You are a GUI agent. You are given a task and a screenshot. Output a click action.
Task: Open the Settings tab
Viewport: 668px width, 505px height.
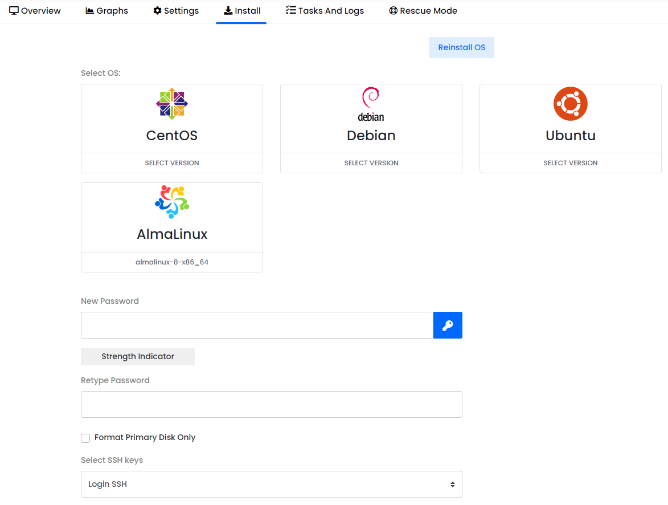click(176, 11)
